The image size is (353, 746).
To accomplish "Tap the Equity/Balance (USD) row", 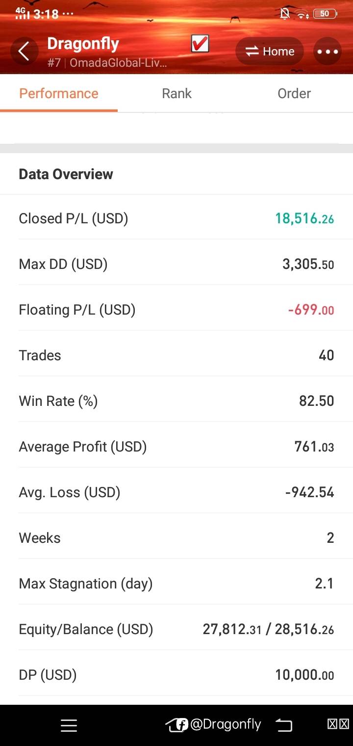I will [176, 629].
